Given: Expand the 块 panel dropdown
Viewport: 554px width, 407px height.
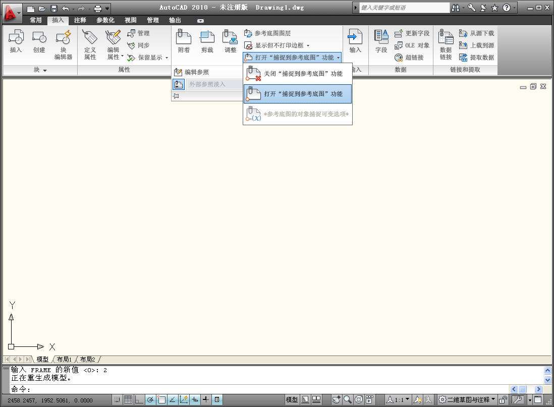Looking at the screenshot, I should click(45, 71).
